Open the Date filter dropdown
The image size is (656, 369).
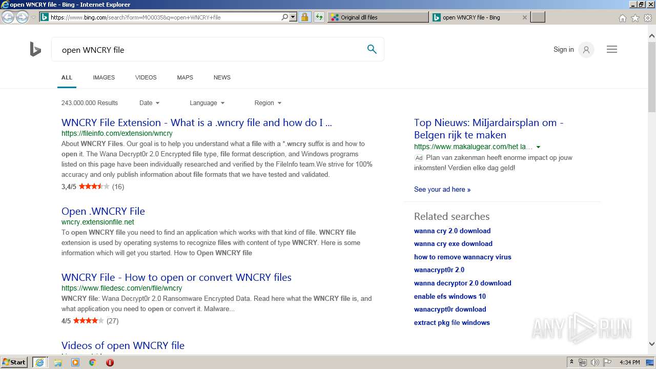[149, 103]
